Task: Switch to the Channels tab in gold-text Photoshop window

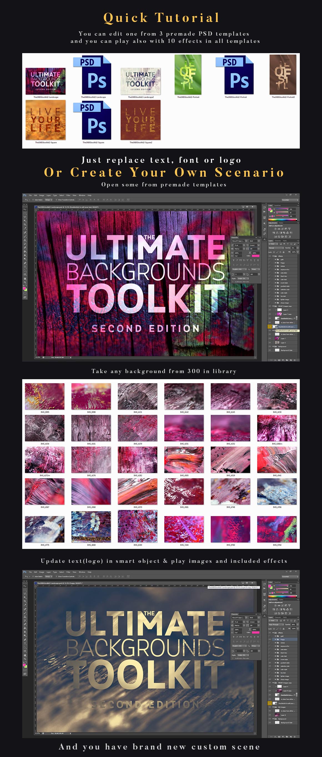Action: coord(277,617)
